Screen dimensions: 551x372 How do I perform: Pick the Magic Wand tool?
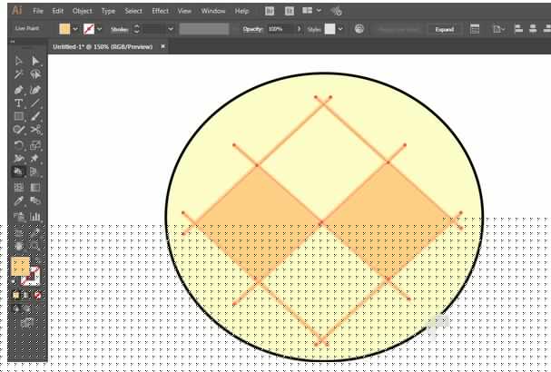19,74
